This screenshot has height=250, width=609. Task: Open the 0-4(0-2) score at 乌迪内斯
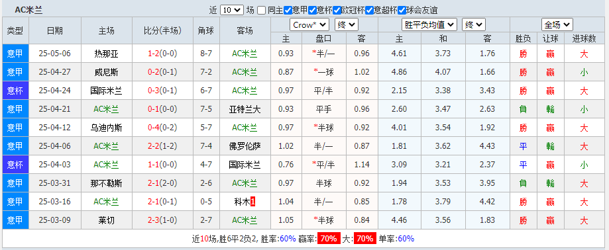pyautogui.click(x=162, y=128)
